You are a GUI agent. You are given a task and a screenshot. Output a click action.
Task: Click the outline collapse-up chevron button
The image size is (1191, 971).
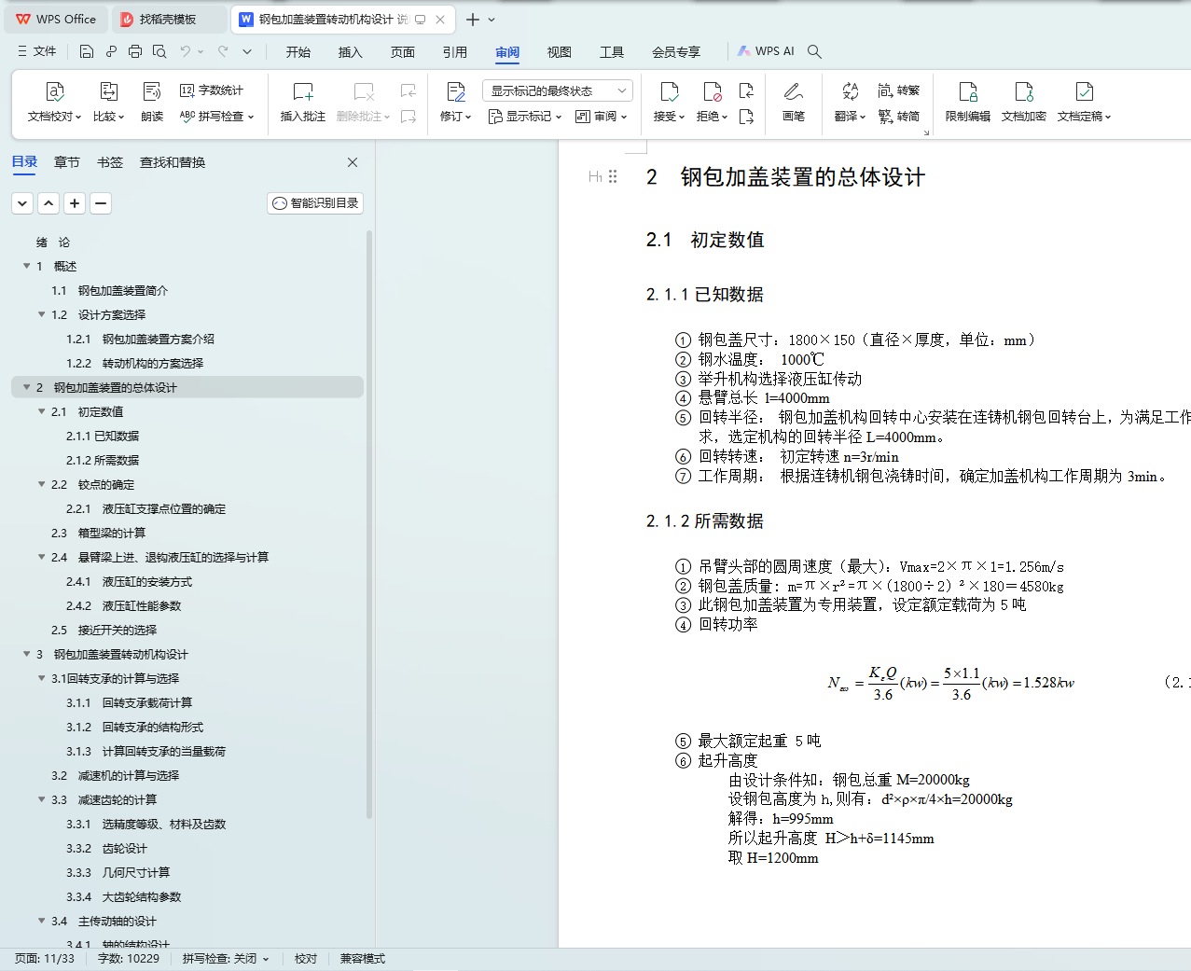tap(48, 203)
